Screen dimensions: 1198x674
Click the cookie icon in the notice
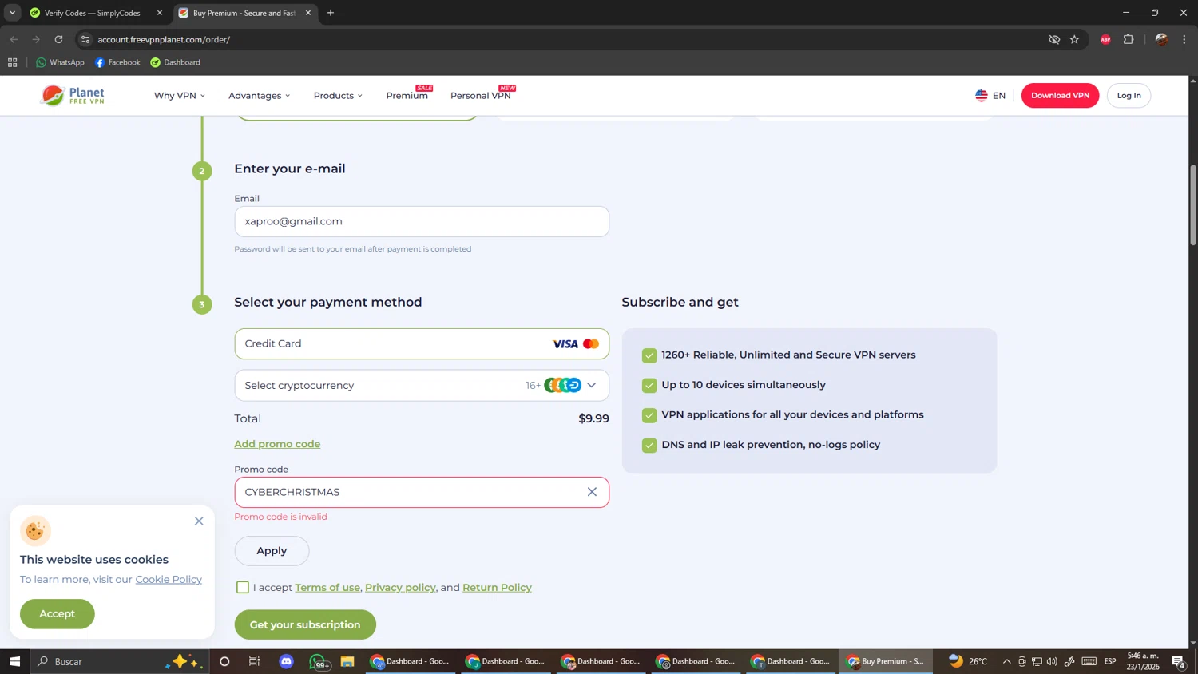35,531
